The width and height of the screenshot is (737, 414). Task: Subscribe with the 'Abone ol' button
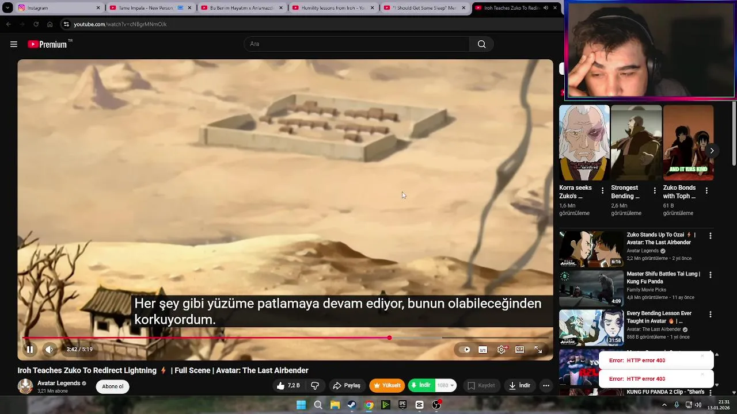(113, 386)
